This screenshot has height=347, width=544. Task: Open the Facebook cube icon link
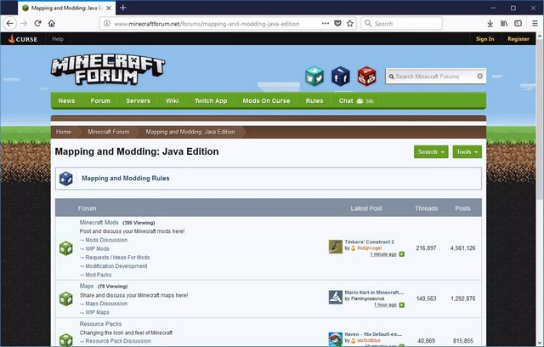coord(340,77)
